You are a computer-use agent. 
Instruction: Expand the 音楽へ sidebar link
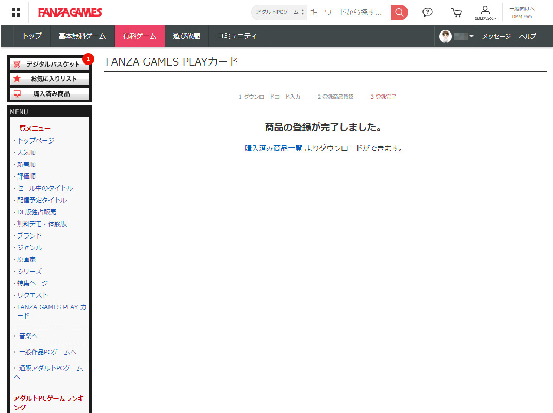(28, 336)
